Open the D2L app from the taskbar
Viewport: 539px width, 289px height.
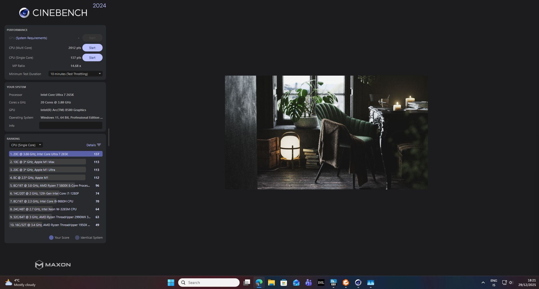[321, 283]
